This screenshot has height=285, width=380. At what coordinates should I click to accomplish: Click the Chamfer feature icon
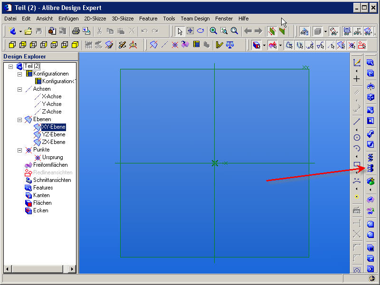click(370, 234)
